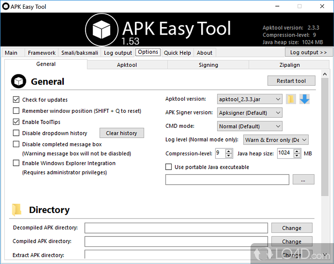The image size is (334, 264).
Task: Click the blue download arrow icon
Action: click(305, 99)
